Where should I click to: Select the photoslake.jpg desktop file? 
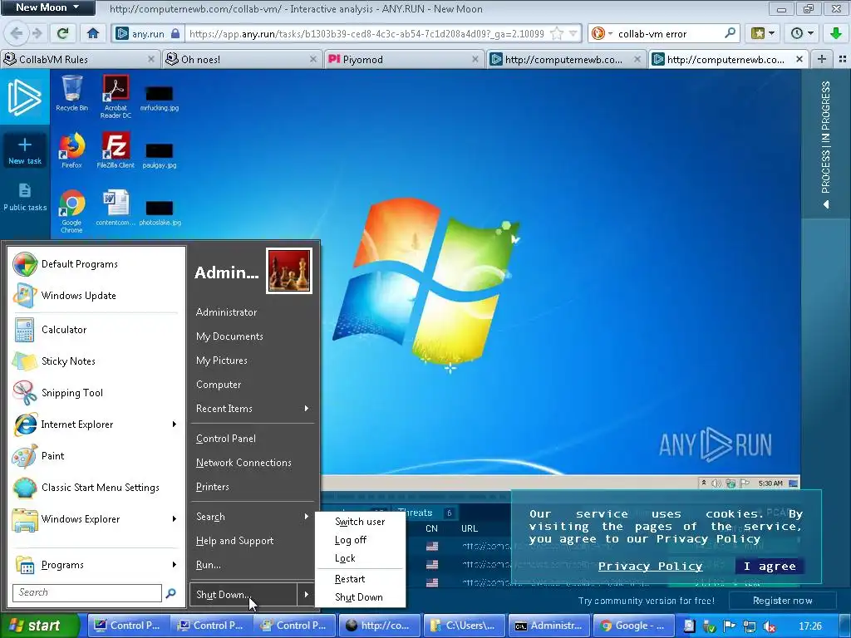[x=160, y=212]
